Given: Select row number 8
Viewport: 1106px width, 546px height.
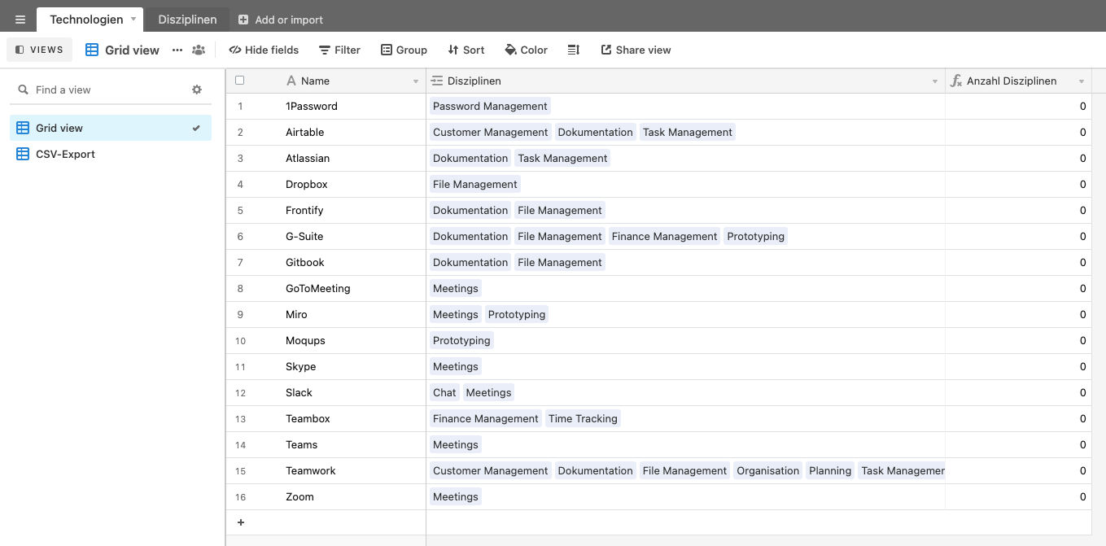Looking at the screenshot, I should [240, 289].
